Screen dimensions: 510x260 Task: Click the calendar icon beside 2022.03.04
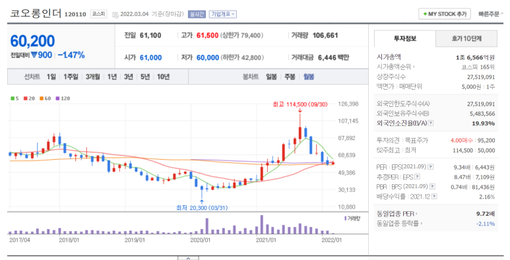click(x=115, y=15)
